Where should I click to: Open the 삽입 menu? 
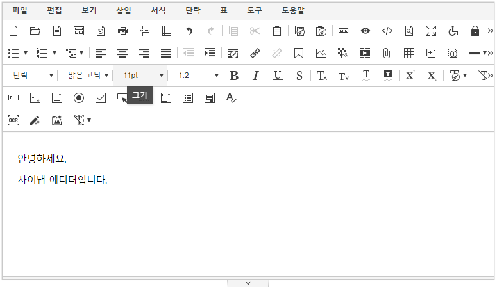124,10
